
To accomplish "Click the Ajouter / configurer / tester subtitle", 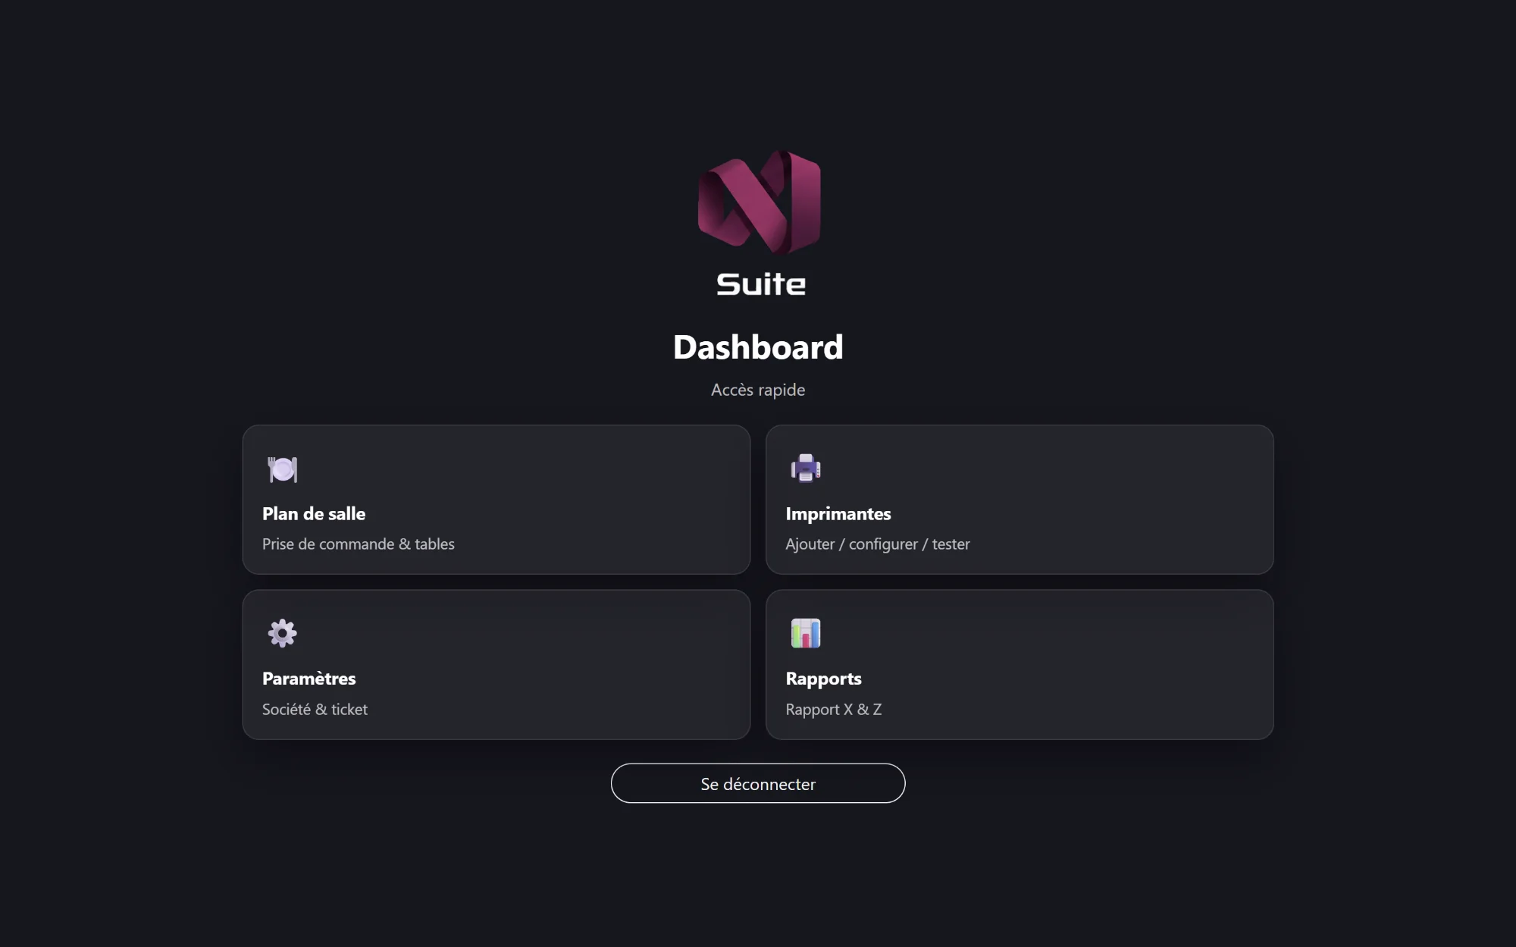I will 878,544.
